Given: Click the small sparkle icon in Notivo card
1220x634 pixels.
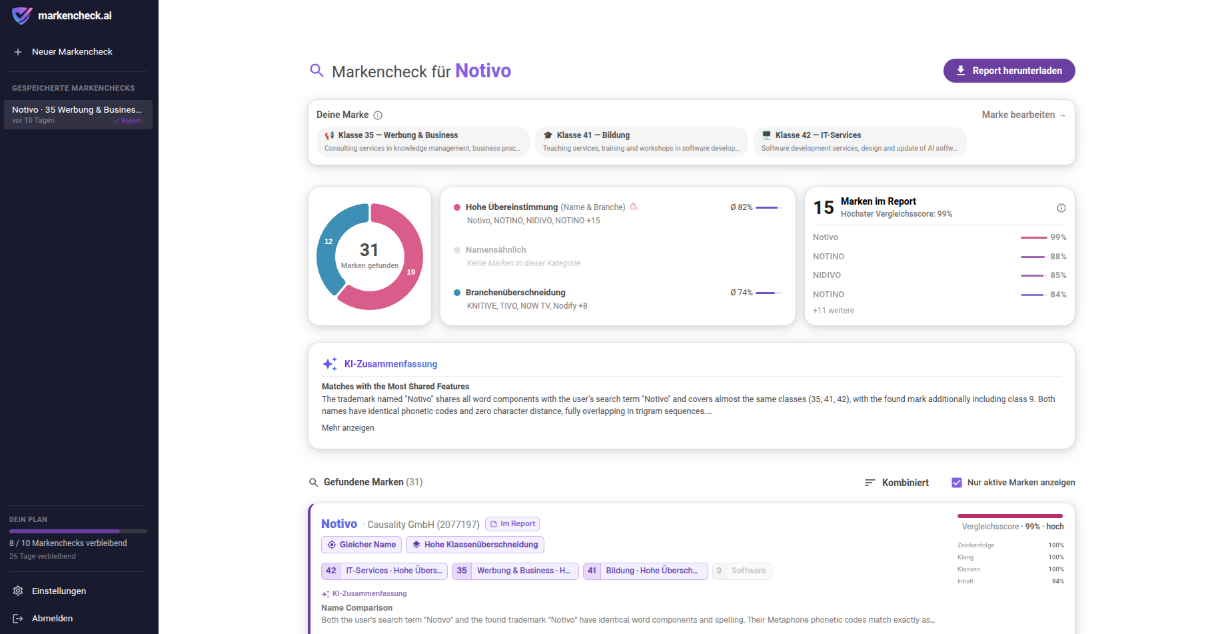Looking at the screenshot, I should (x=325, y=594).
